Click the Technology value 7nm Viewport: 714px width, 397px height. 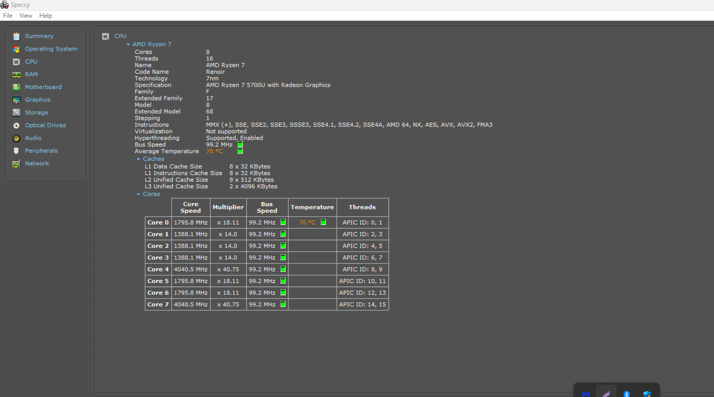pyautogui.click(x=212, y=79)
